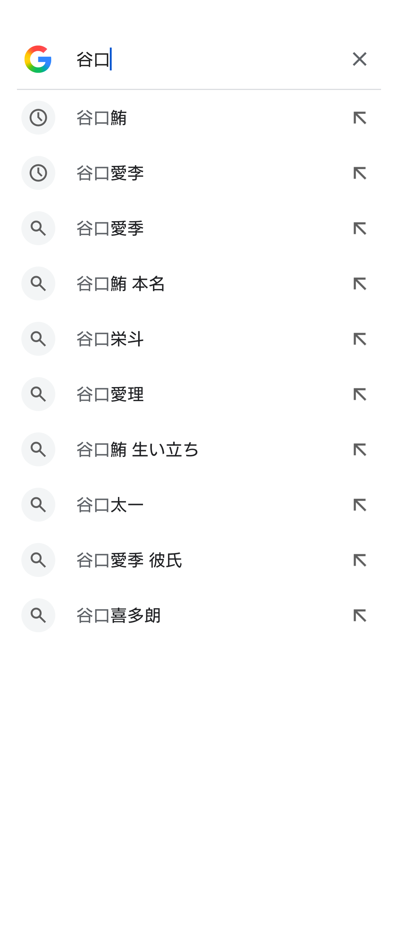
Task: Tap the arrow icon for 谷口太一
Action: coord(360,505)
